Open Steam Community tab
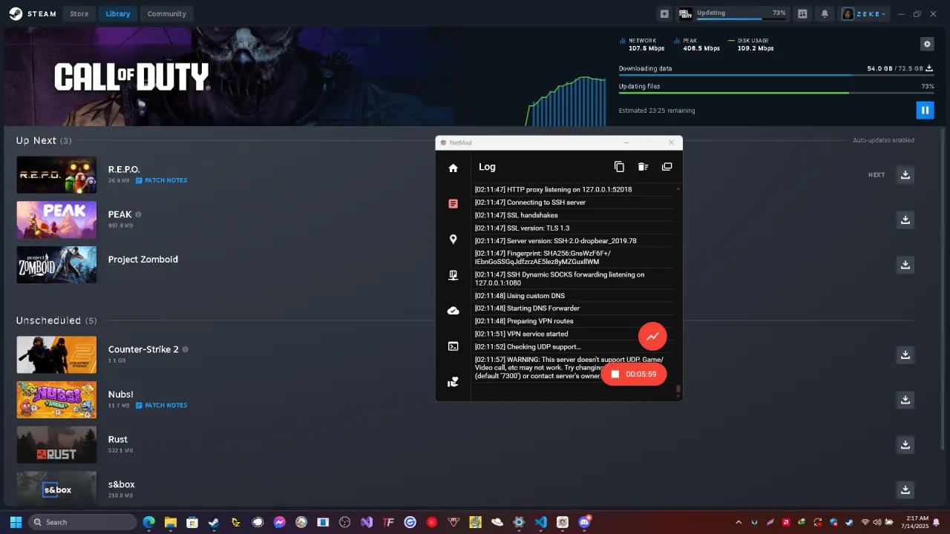This screenshot has height=534, width=950. coord(166,13)
